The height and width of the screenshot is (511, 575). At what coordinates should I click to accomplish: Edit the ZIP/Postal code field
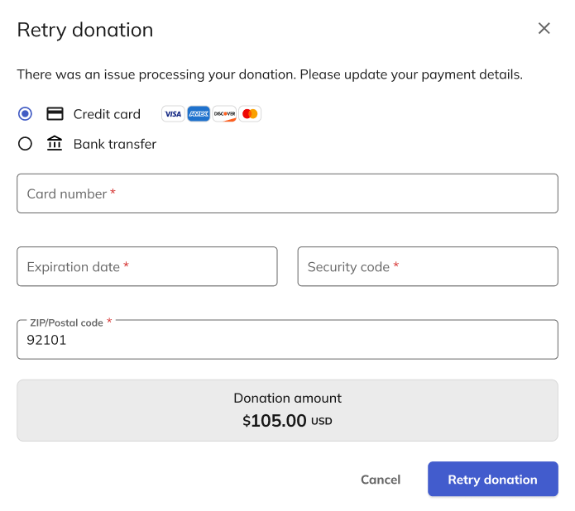(x=287, y=340)
